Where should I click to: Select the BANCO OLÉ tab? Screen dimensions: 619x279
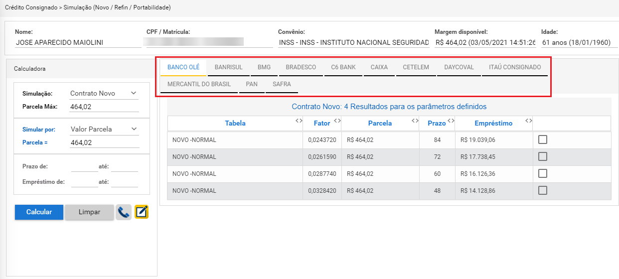(183, 67)
